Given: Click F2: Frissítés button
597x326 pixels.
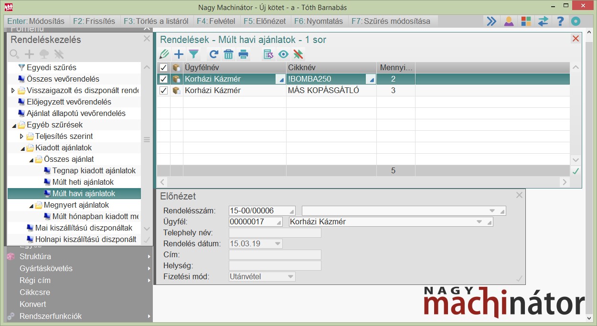Looking at the screenshot, I should [94, 21].
